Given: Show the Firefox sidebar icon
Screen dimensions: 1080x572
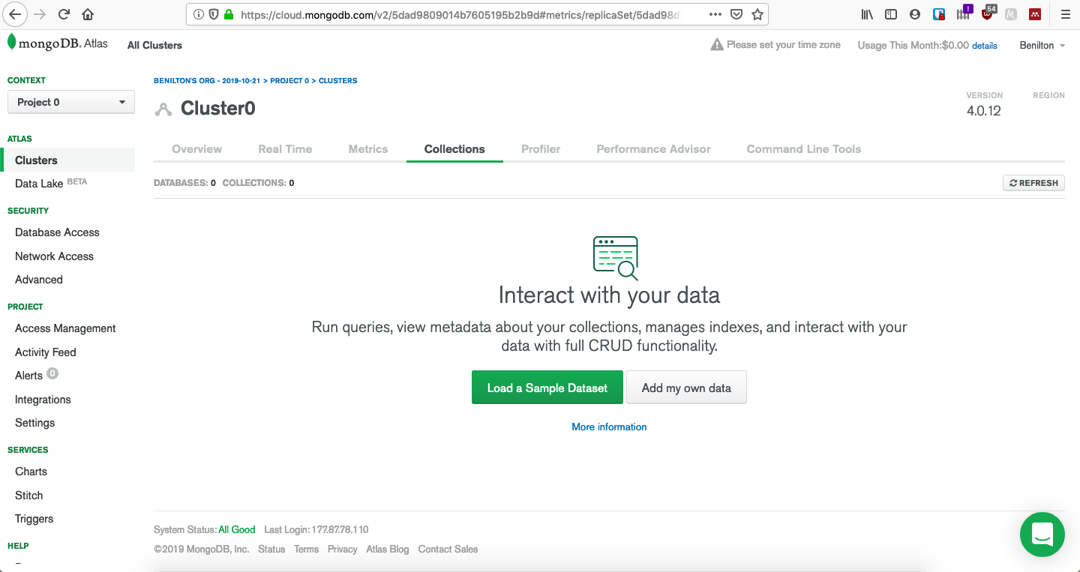Looking at the screenshot, I should click(x=891, y=14).
